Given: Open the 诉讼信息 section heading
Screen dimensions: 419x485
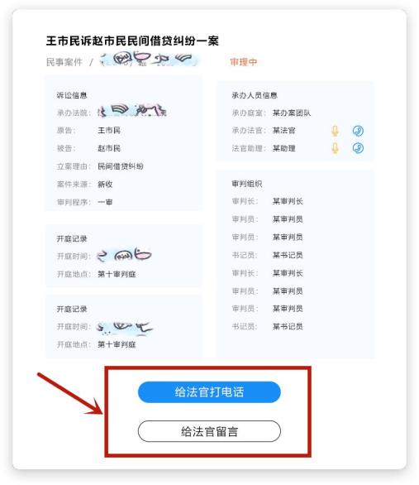Looking at the screenshot, I should pyautogui.click(x=72, y=95).
